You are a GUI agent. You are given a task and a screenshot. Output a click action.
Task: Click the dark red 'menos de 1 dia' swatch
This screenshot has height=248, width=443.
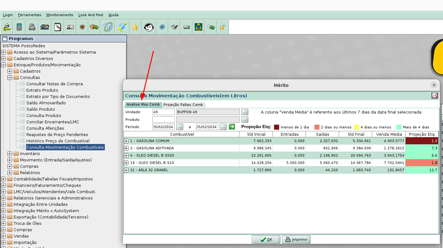tap(276, 127)
